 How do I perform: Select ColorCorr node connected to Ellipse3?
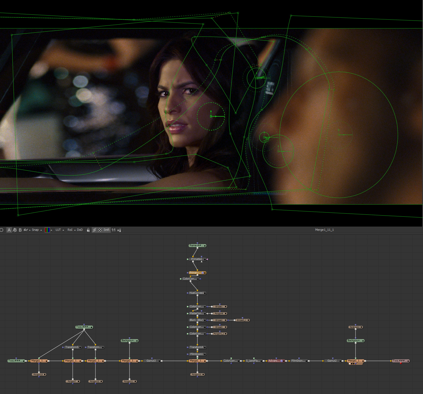pos(197,327)
